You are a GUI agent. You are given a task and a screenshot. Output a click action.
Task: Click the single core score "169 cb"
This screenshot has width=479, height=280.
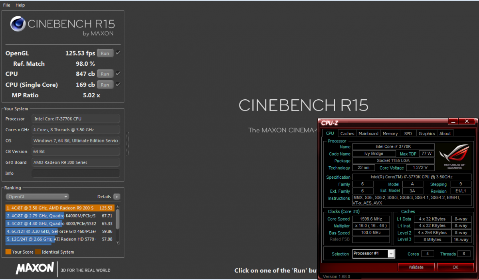[x=85, y=85]
